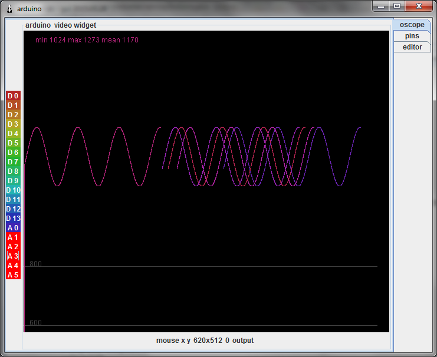The width and height of the screenshot is (437, 357).
Task: Click the arduino window title icon
Action: (9, 9)
